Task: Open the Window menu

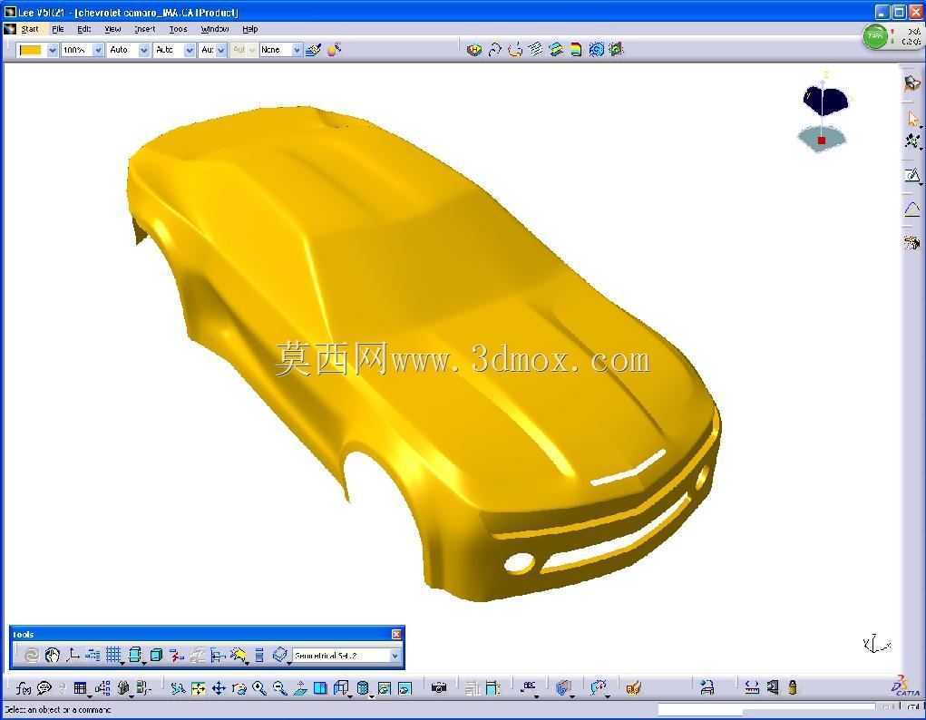Action: coord(214,29)
